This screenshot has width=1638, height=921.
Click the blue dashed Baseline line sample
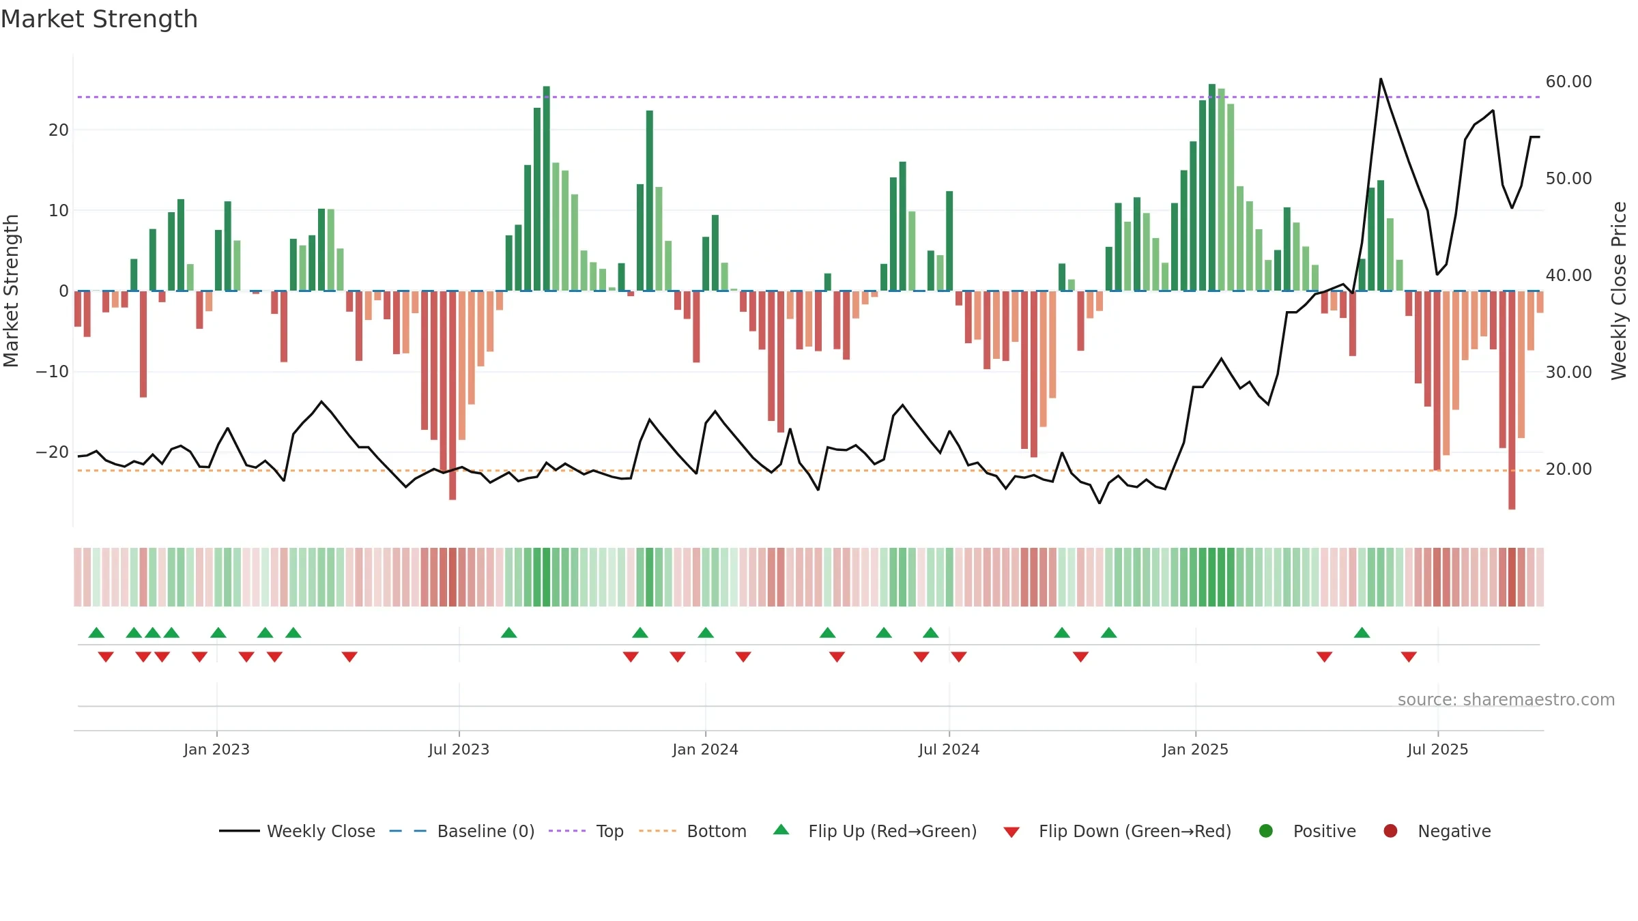tap(408, 831)
